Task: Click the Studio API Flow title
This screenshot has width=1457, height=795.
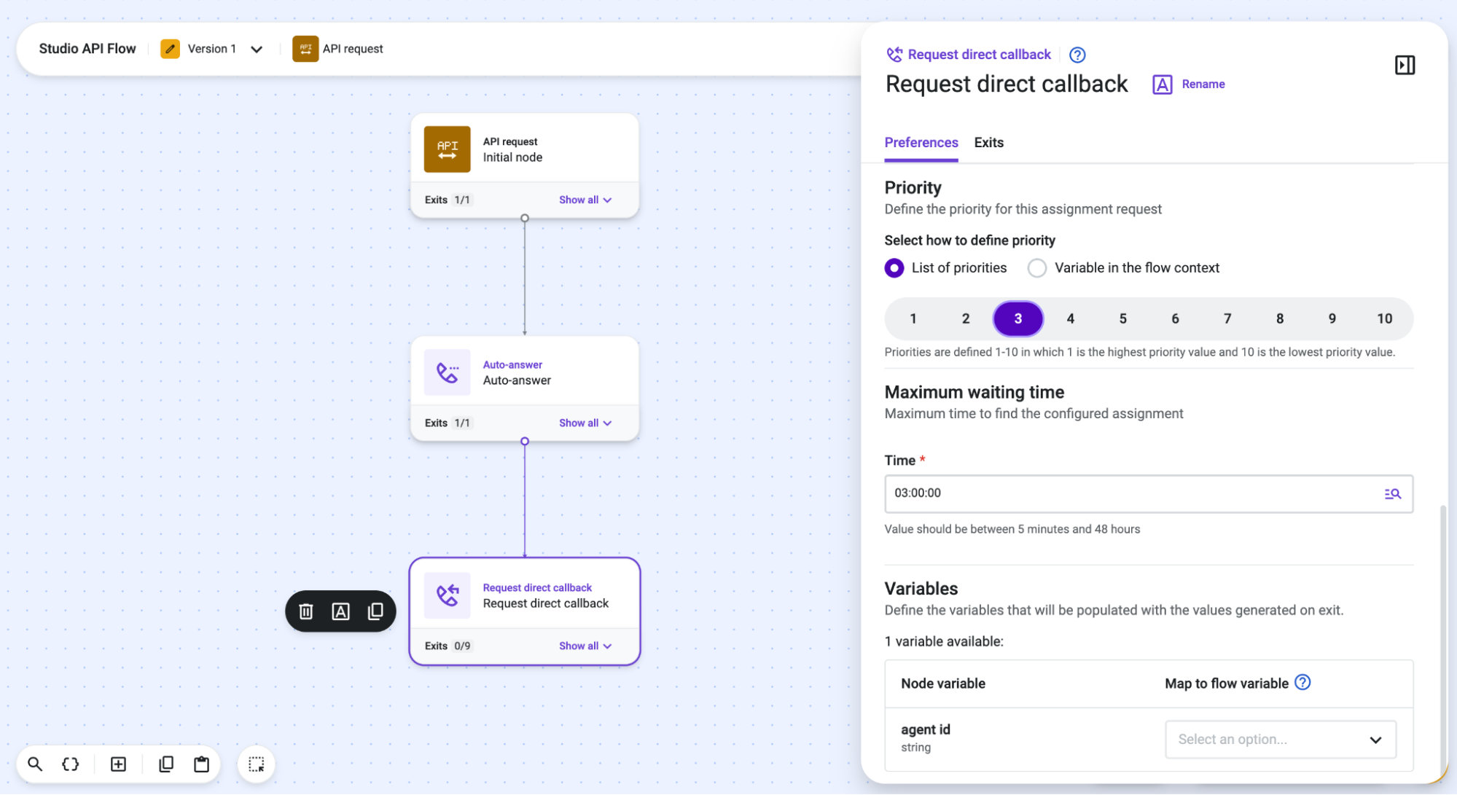Action: 87,49
